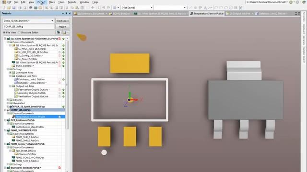Click the Place Full Circle toolbar icon
Image resolution: width=307 pixels, height=172 pixels.
pos(231,8)
